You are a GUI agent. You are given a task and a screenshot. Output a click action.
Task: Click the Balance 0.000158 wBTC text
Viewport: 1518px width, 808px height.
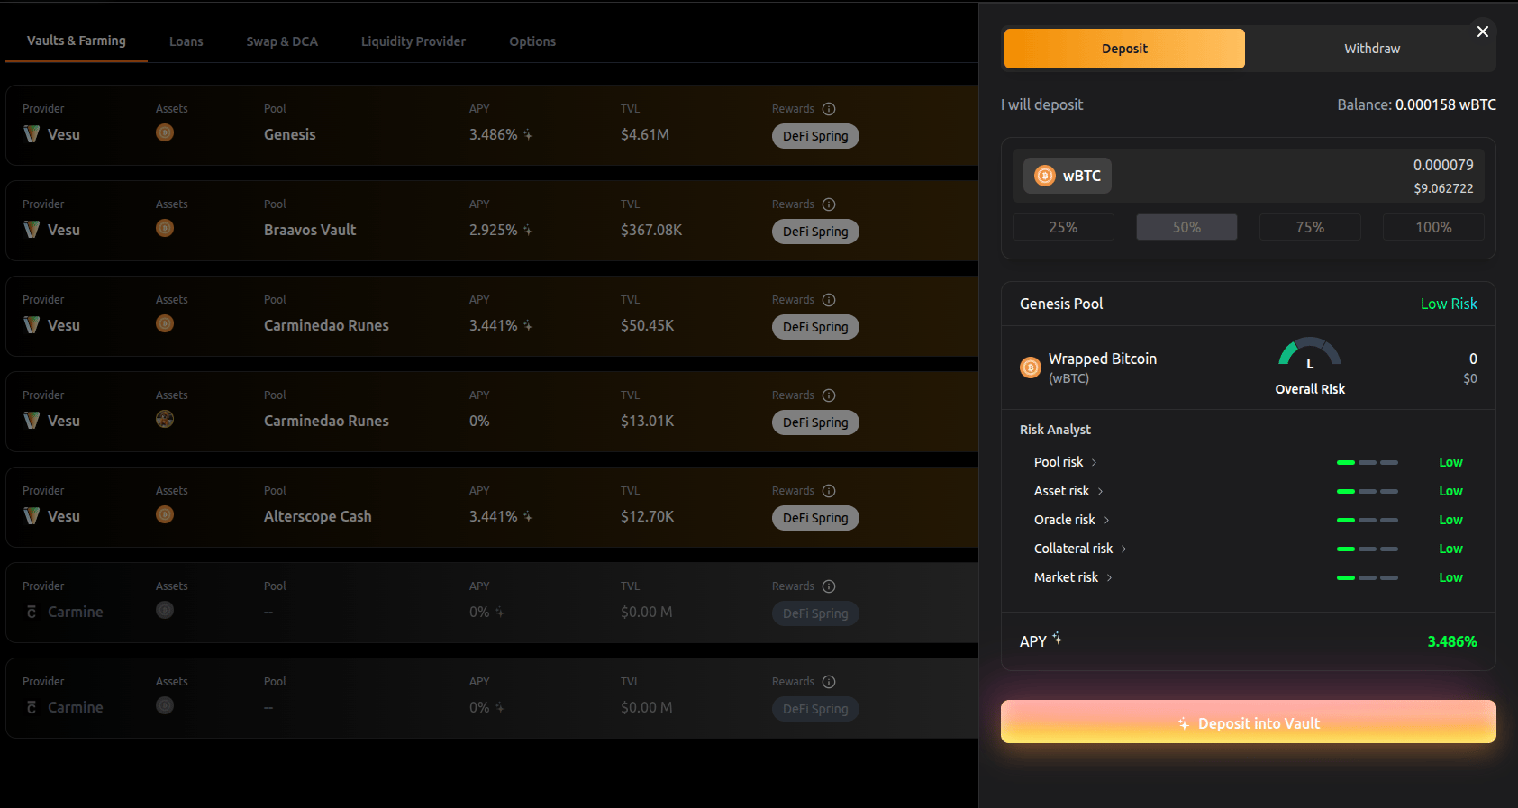point(1417,104)
